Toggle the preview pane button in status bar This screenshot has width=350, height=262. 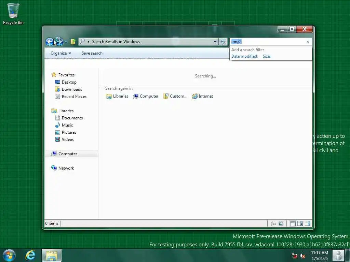pyautogui.click(x=308, y=223)
